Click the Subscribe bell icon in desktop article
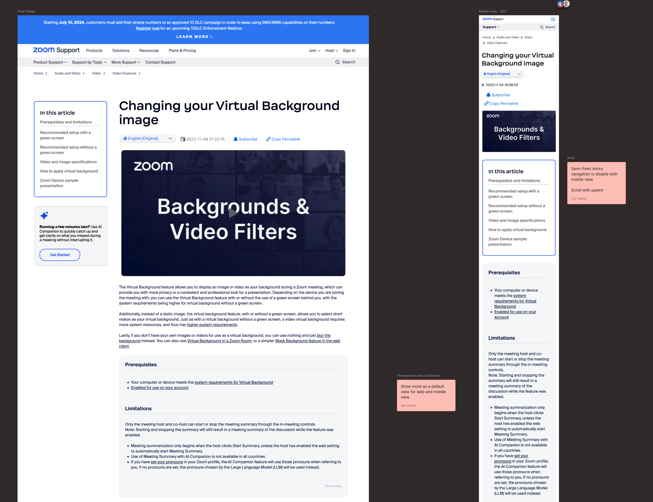The width and height of the screenshot is (653, 502). click(235, 139)
